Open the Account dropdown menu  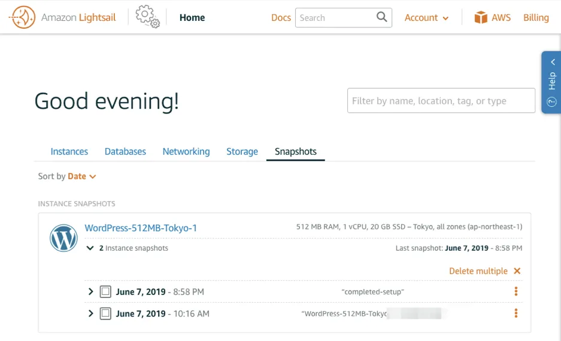tap(426, 18)
